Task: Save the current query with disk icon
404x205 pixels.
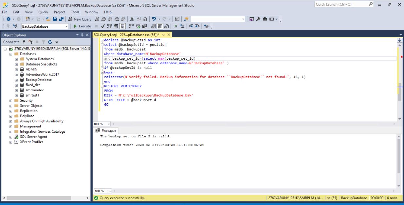Action: (55, 19)
